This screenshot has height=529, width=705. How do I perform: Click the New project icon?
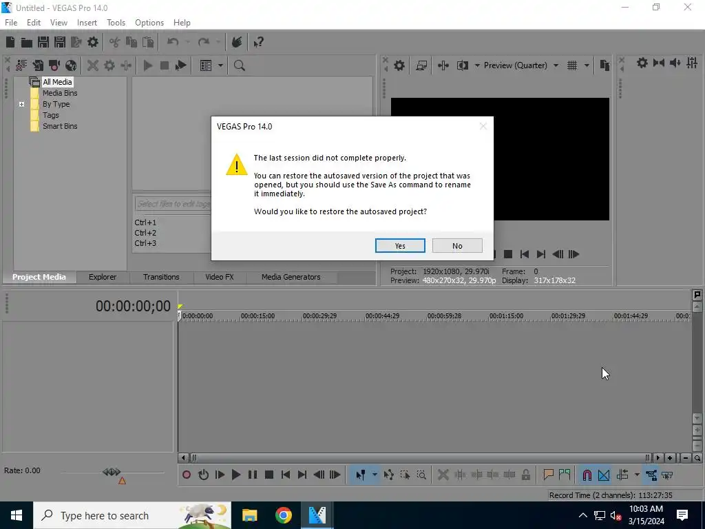click(x=10, y=42)
